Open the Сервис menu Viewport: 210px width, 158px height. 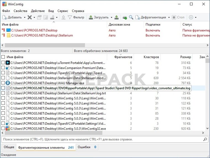pyautogui.click(x=63, y=11)
